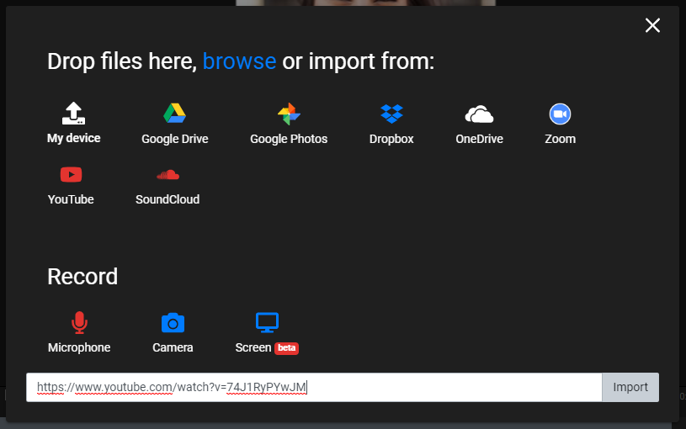Image resolution: width=686 pixels, height=429 pixels.
Task: Upload a file from My device
Action: point(73,123)
